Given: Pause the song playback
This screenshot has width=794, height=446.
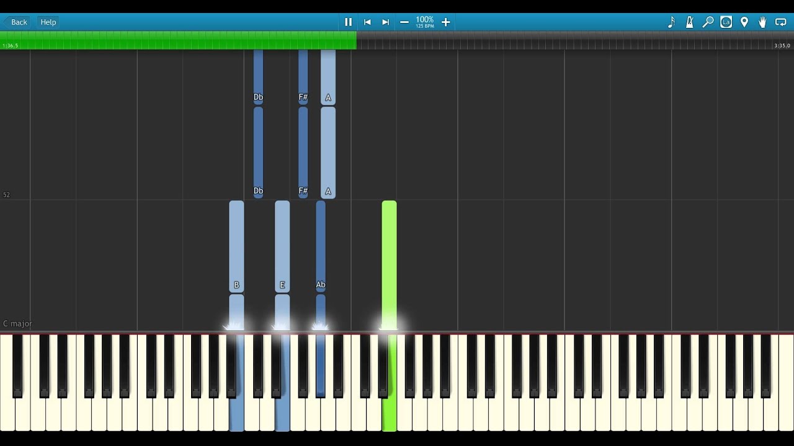Looking at the screenshot, I should click(x=348, y=22).
